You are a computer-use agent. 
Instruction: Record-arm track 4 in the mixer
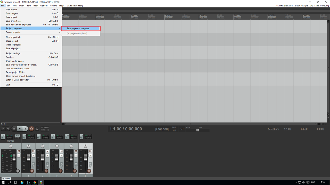pos(75,171)
